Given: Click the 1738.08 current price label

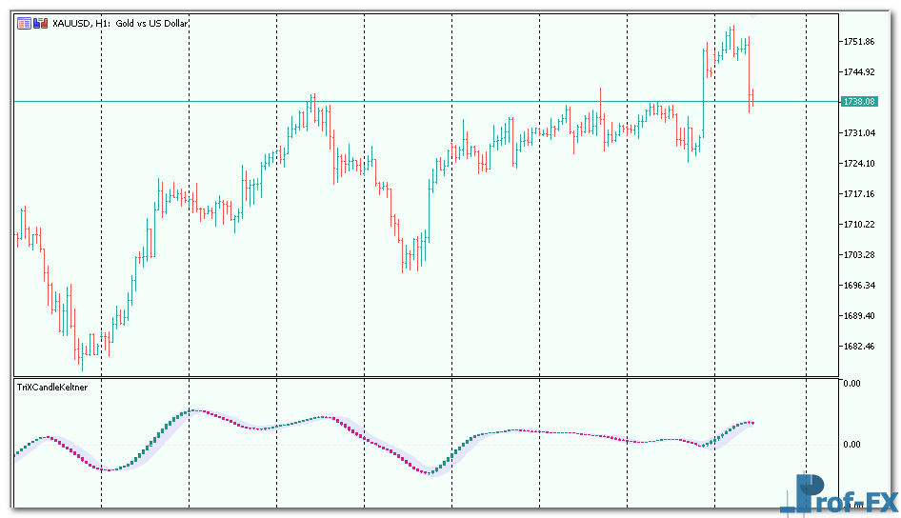Looking at the screenshot, I should (859, 101).
